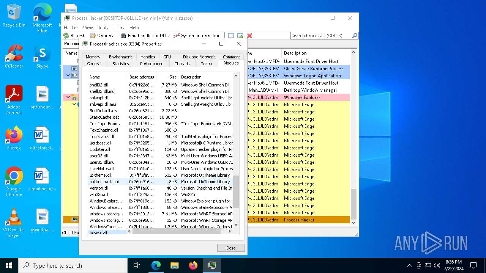This screenshot has height=273, width=486.
Task: Open Skype desktop shortcut
Action: click(x=42, y=57)
